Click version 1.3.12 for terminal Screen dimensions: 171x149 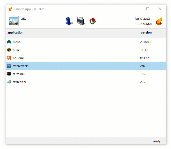(x=144, y=74)
